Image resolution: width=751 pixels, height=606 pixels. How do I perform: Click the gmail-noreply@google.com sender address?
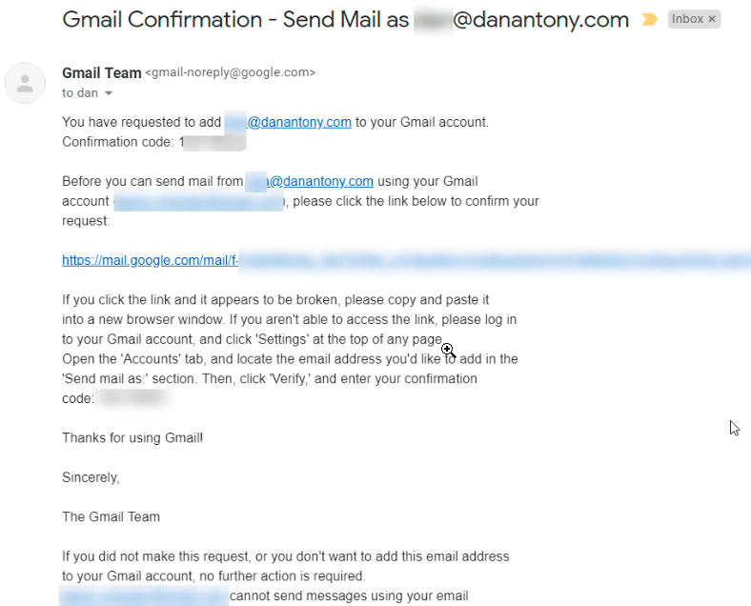tap(231, 72)
